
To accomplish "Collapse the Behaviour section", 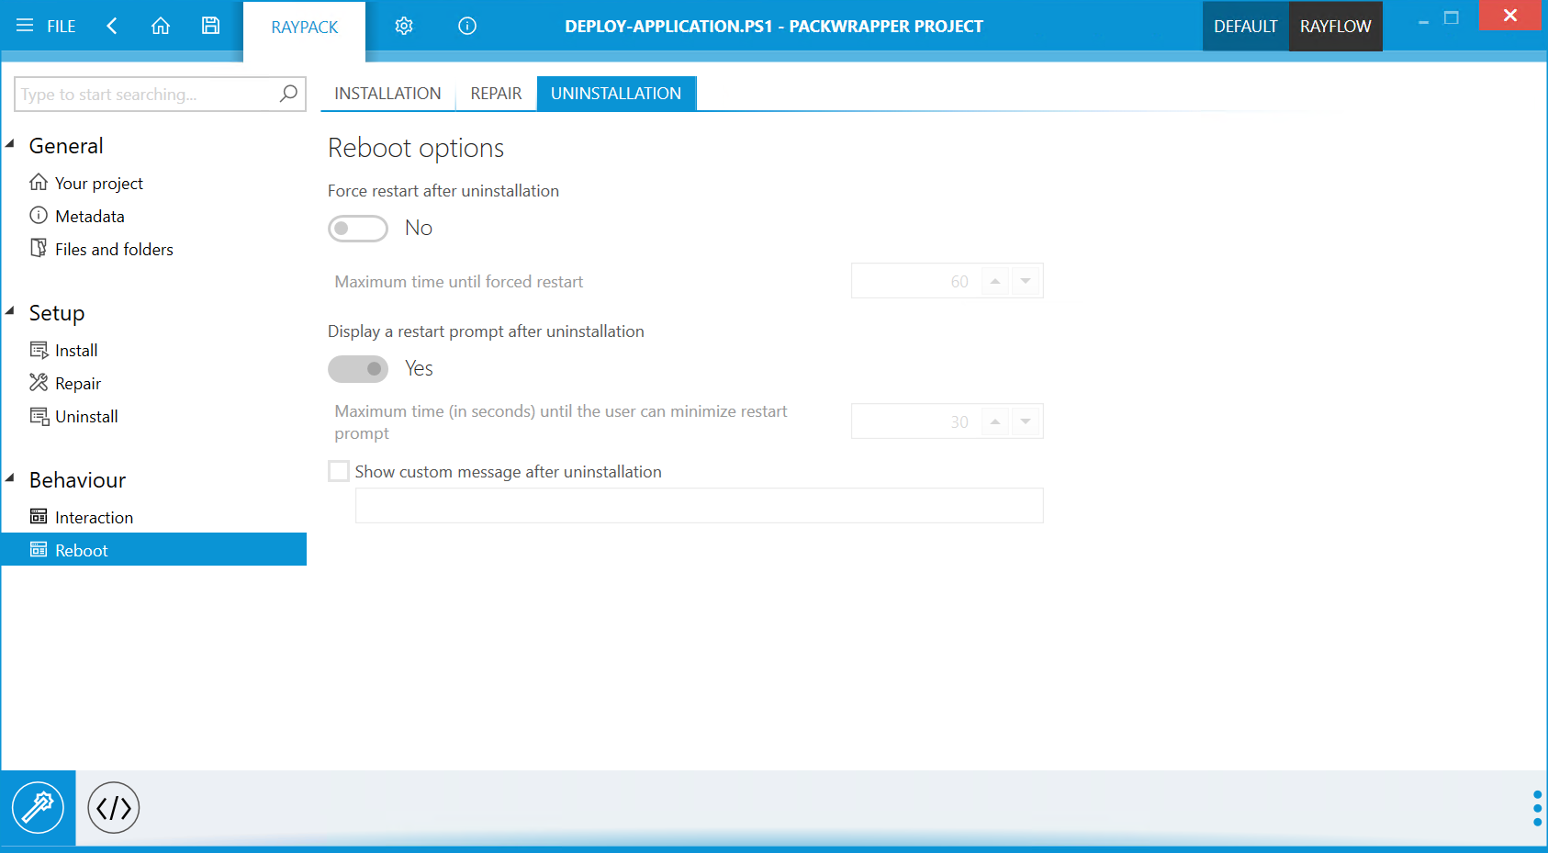I will click(x=10, y=478).
